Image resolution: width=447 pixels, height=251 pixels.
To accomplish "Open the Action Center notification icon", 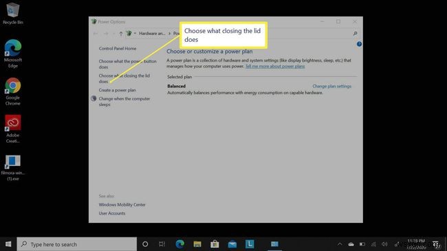I will point(436,244).
